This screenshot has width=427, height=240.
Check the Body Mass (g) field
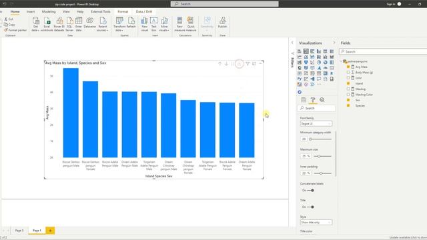point(348,73)
